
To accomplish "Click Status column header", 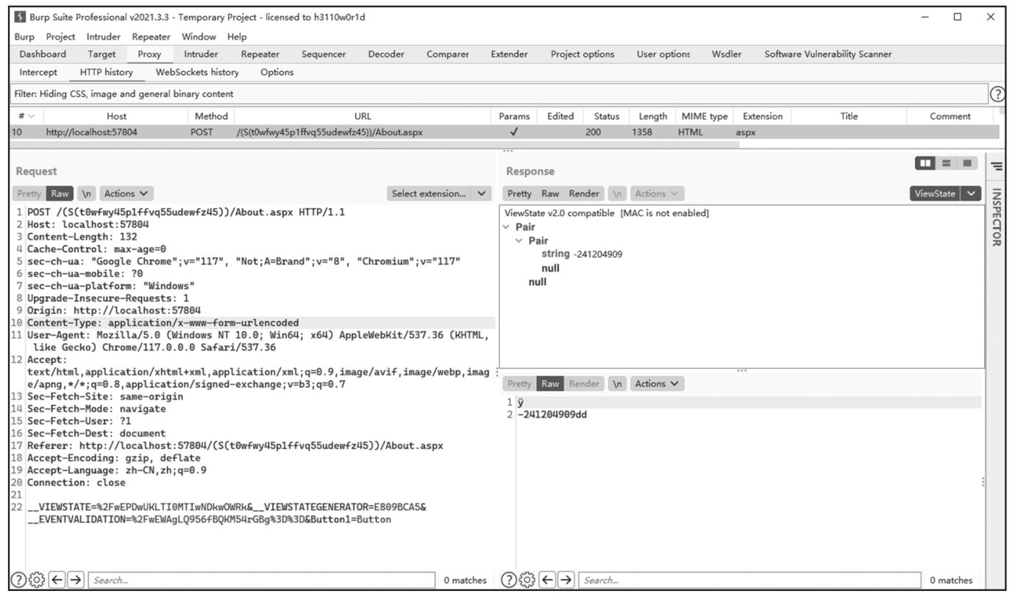I will click(x=607, y=116).
